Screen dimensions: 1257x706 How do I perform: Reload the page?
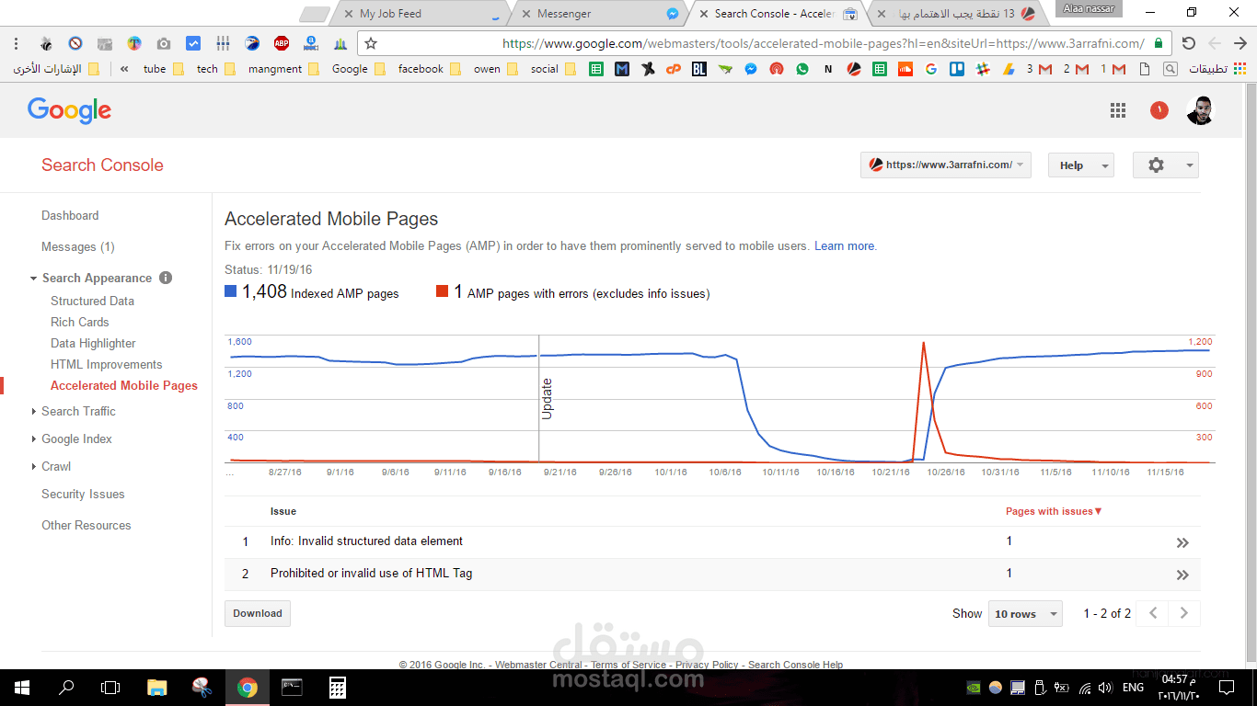[1189, 43]
